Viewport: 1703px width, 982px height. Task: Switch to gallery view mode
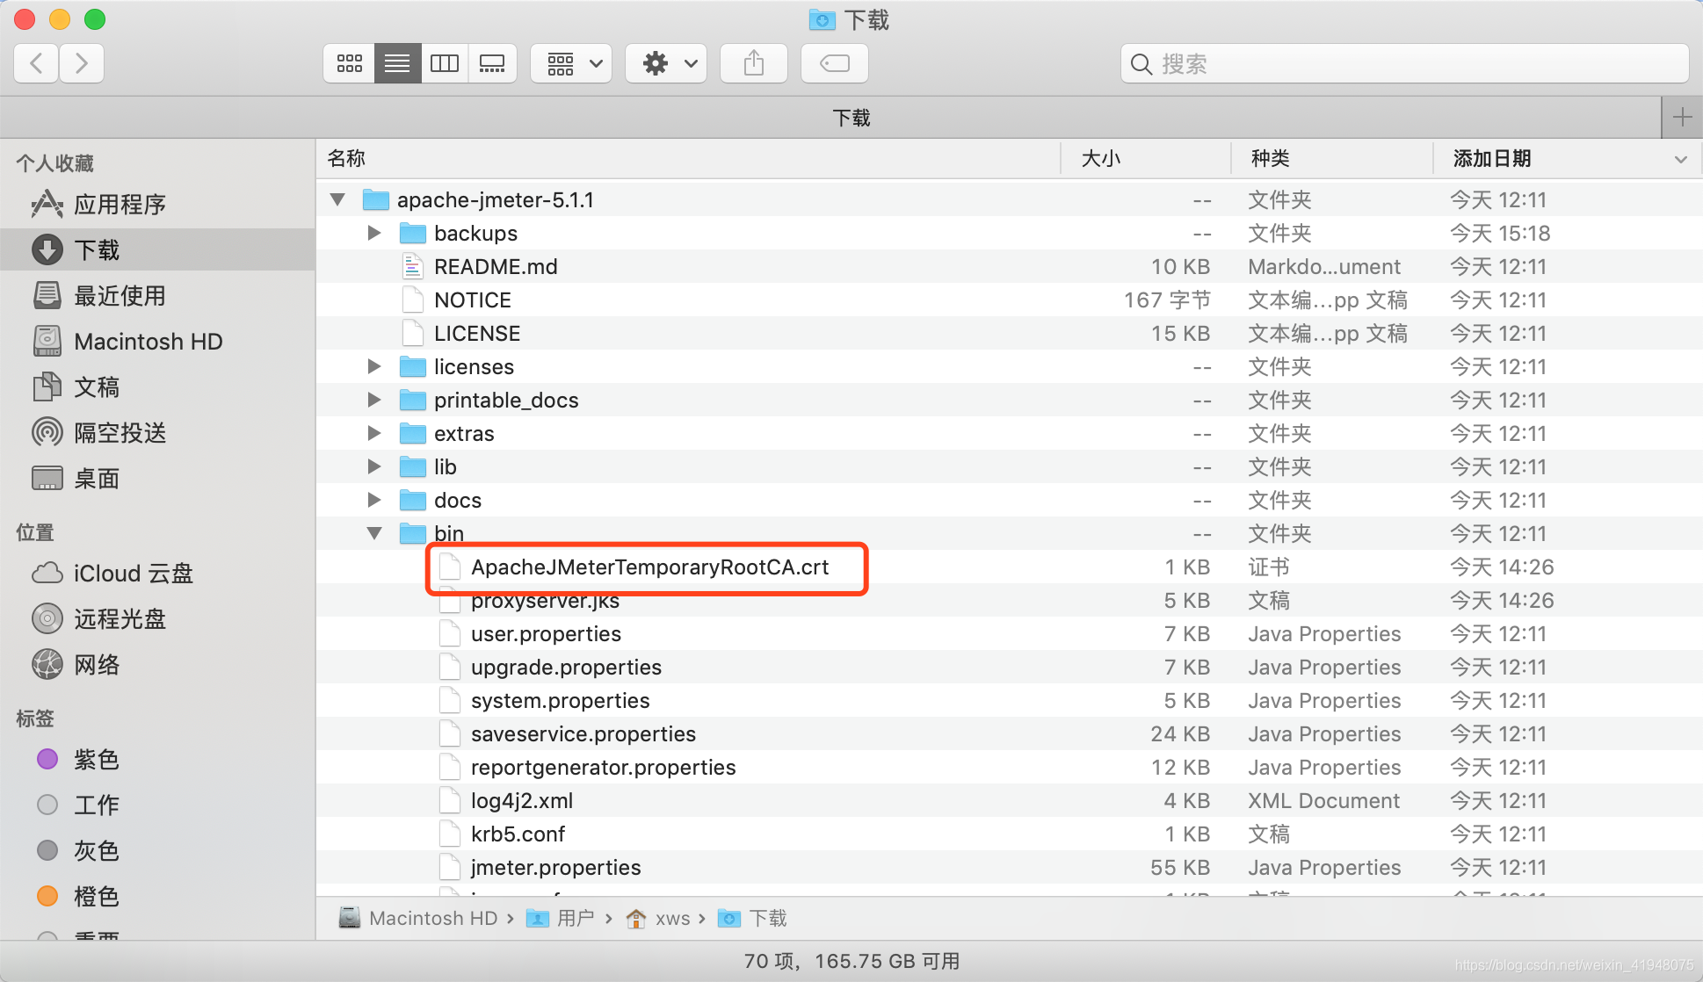pos(492,63)
